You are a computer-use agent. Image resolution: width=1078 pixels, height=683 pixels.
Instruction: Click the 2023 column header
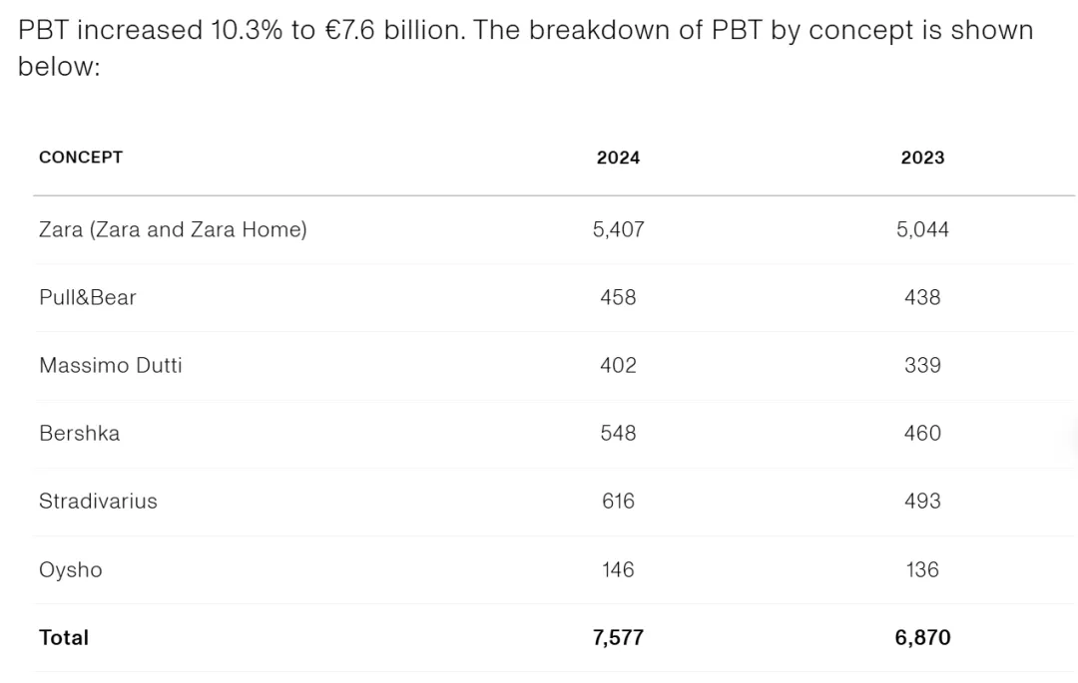tap(922, 158)
